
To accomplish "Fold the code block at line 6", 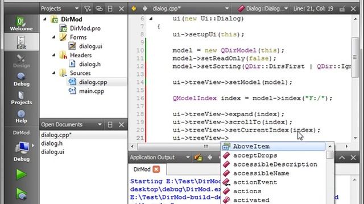I will tap(151, 19).
